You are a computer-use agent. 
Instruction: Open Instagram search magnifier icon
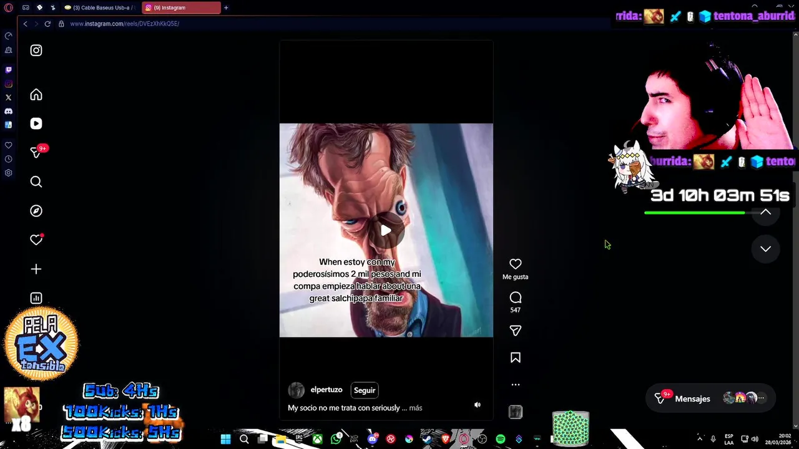point(36,181)
